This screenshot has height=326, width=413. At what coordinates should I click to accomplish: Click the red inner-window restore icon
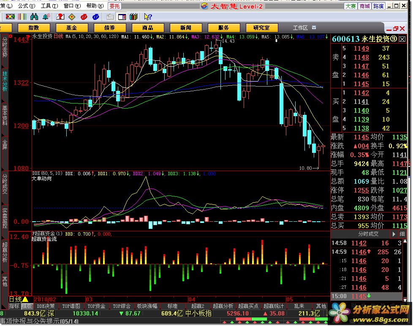pos(395,28)
